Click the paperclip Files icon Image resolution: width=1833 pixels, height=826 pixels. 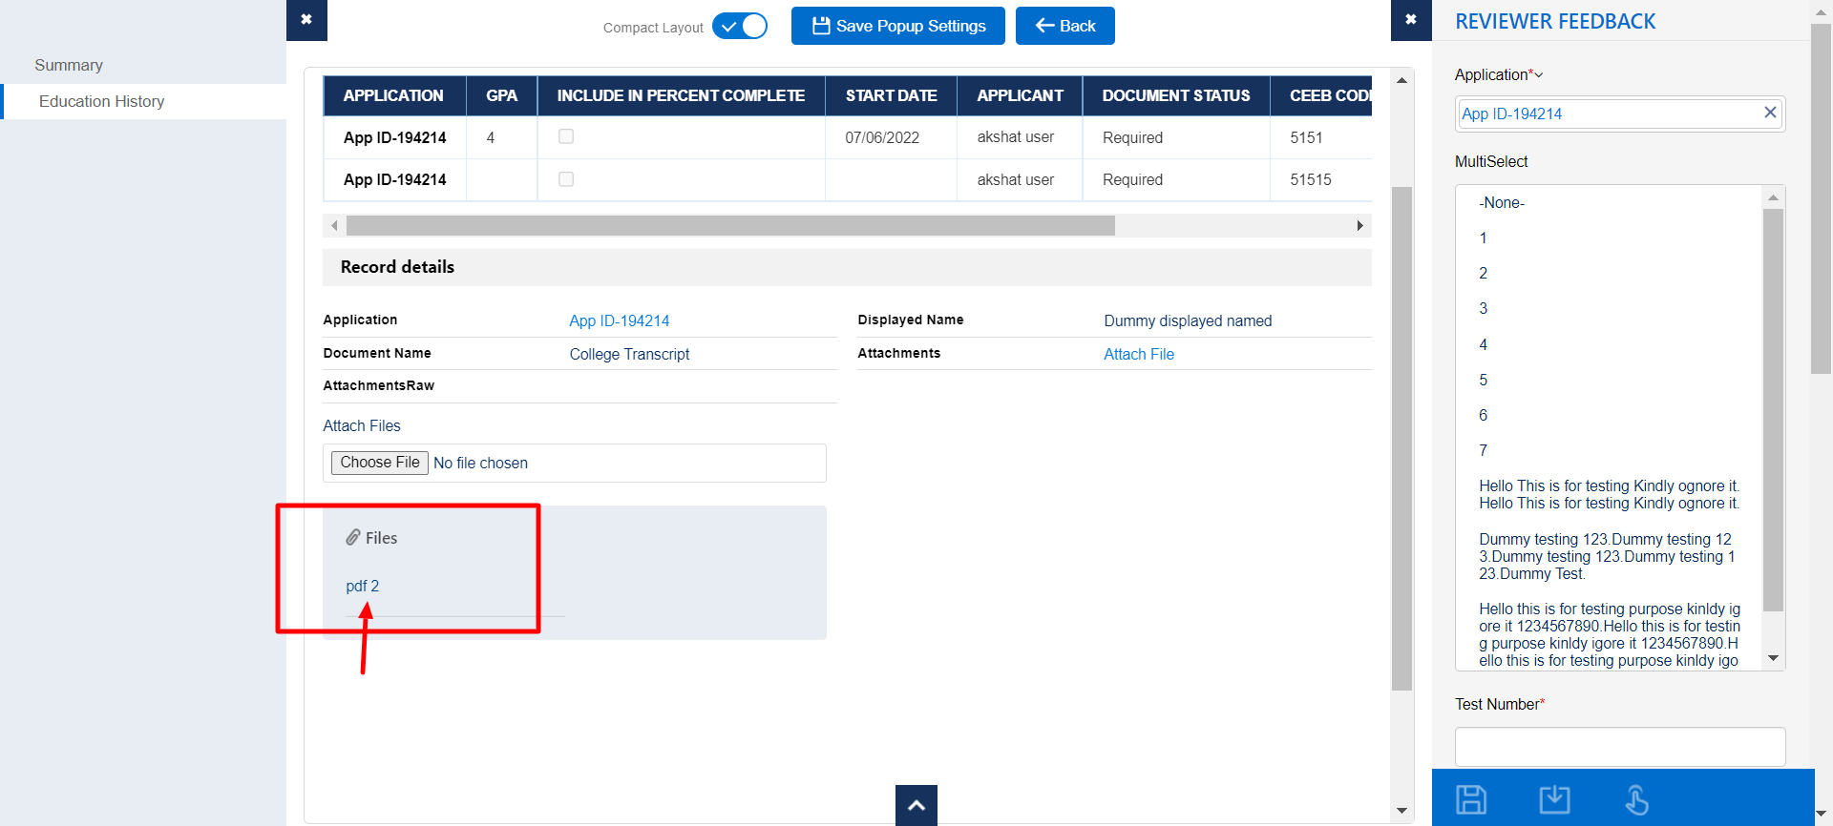(353, 538)
